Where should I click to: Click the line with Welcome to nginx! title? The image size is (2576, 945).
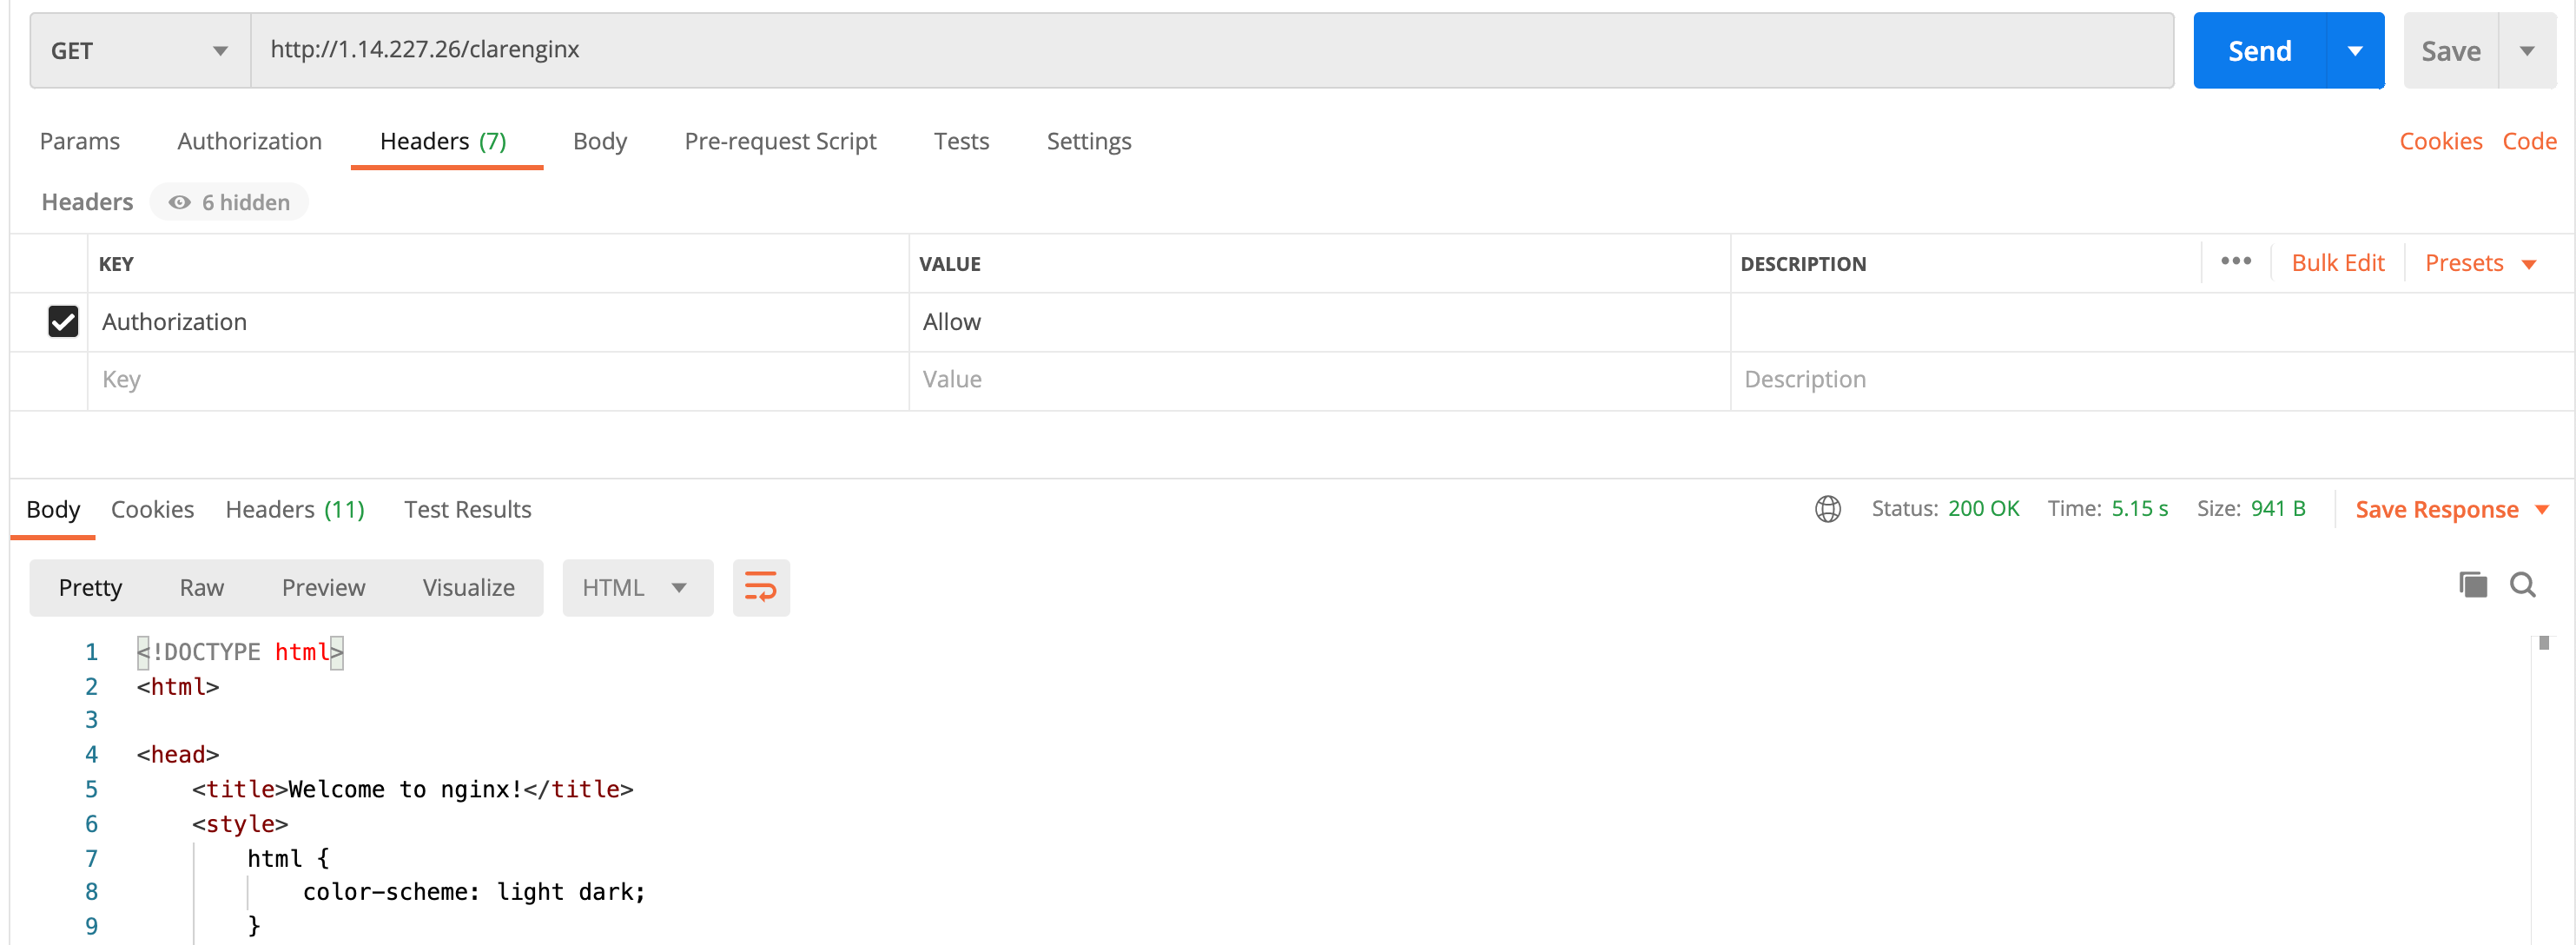pos(412,789)
